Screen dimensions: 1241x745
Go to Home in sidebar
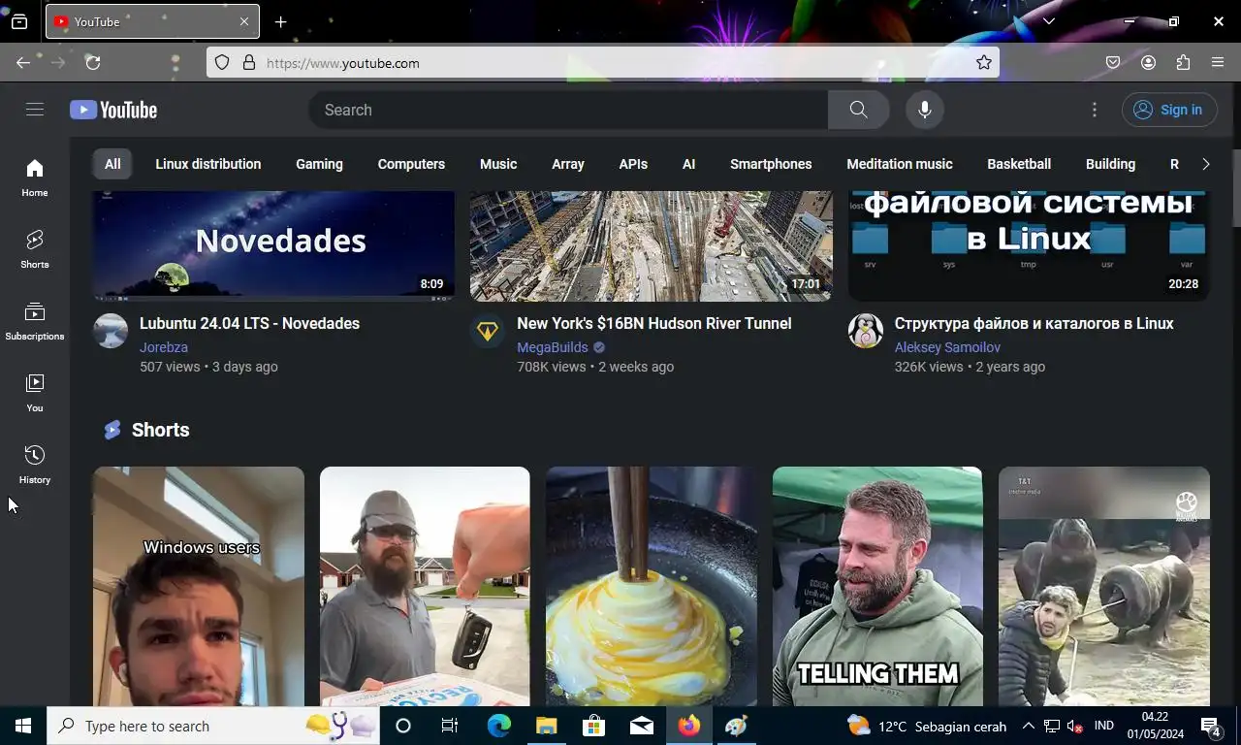tap(35, 178)
